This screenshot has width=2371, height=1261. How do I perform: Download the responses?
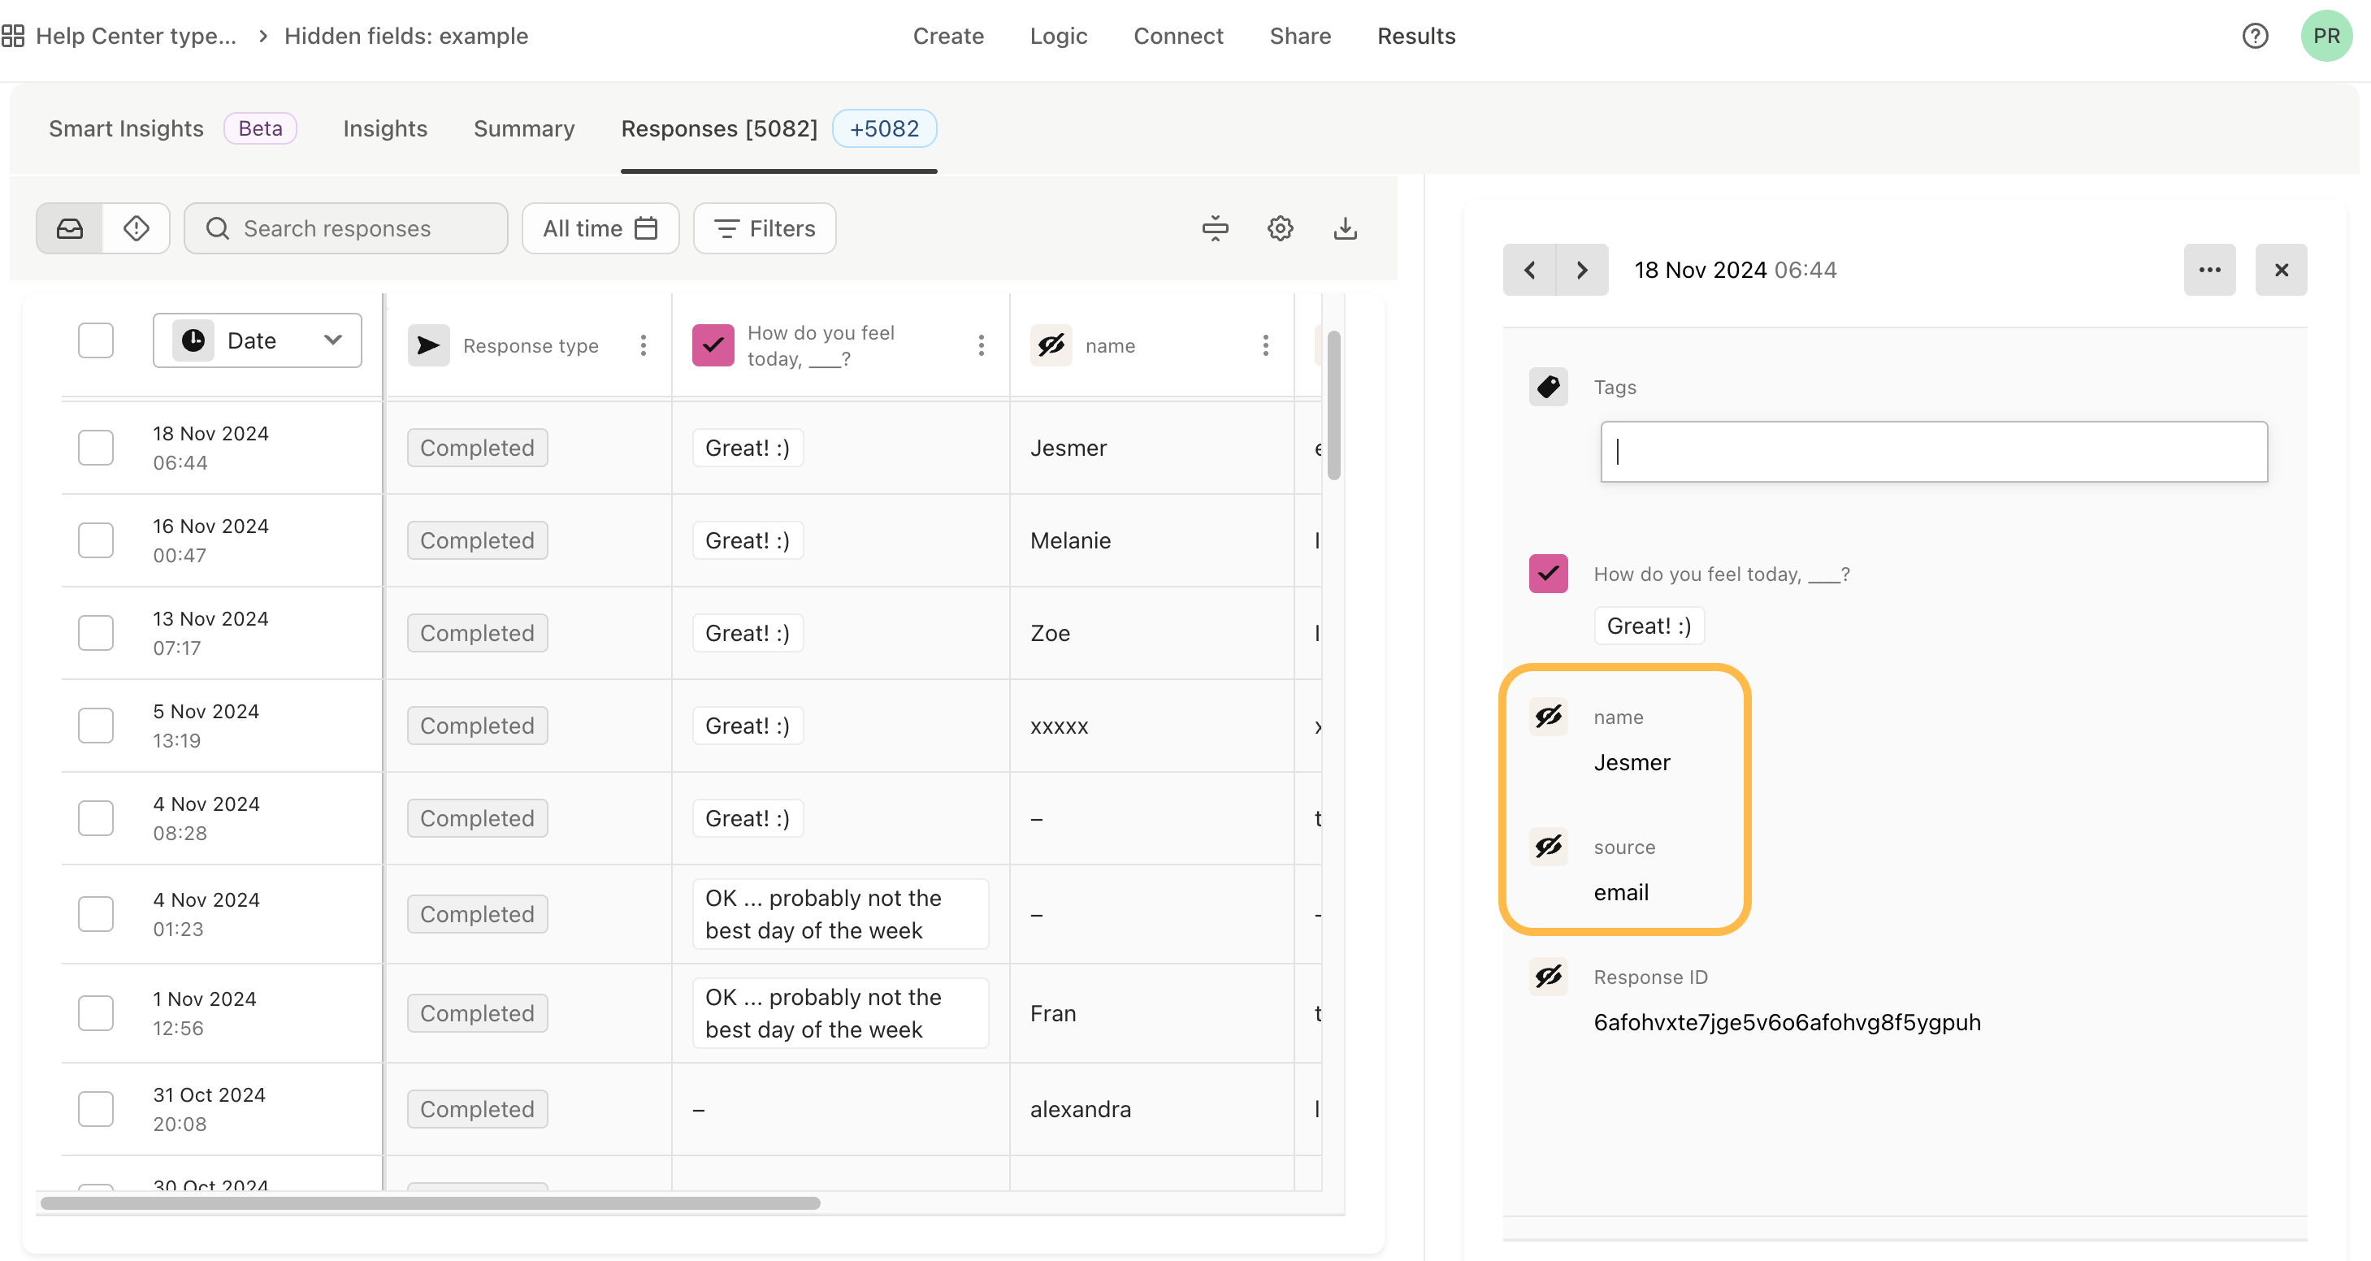point(1345,227)
